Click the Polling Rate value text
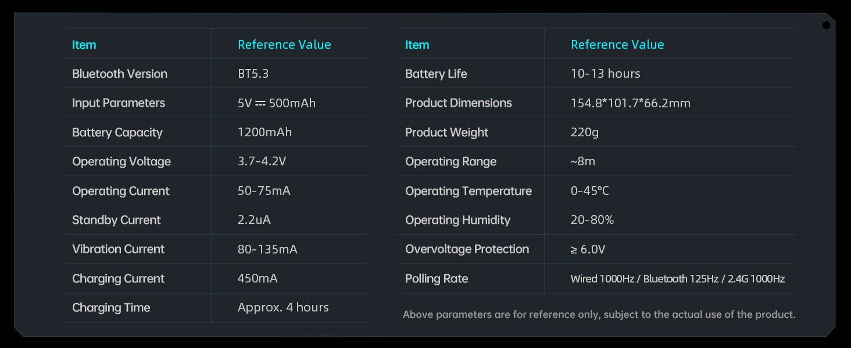The width and height of the screenshot is (851, 348). (678, 279)
